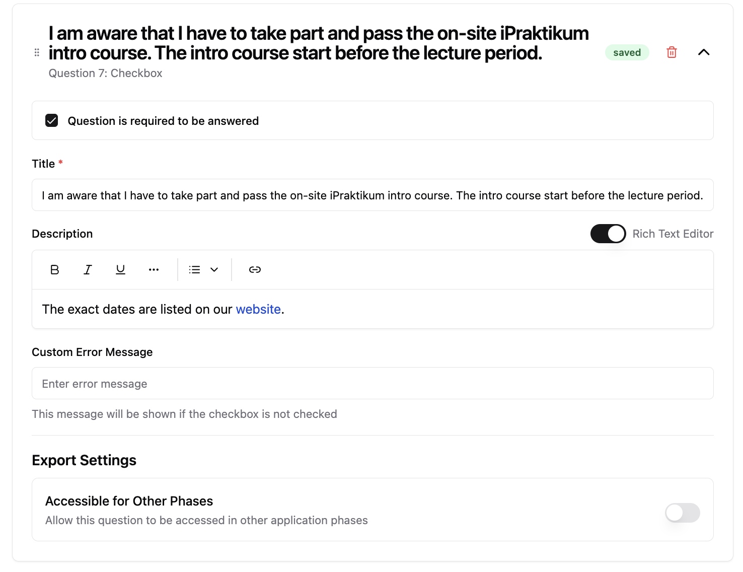Open the list style dropdown arrow
Screen dimensions: 743x572
pyautogui.click(x=214, y=270)
